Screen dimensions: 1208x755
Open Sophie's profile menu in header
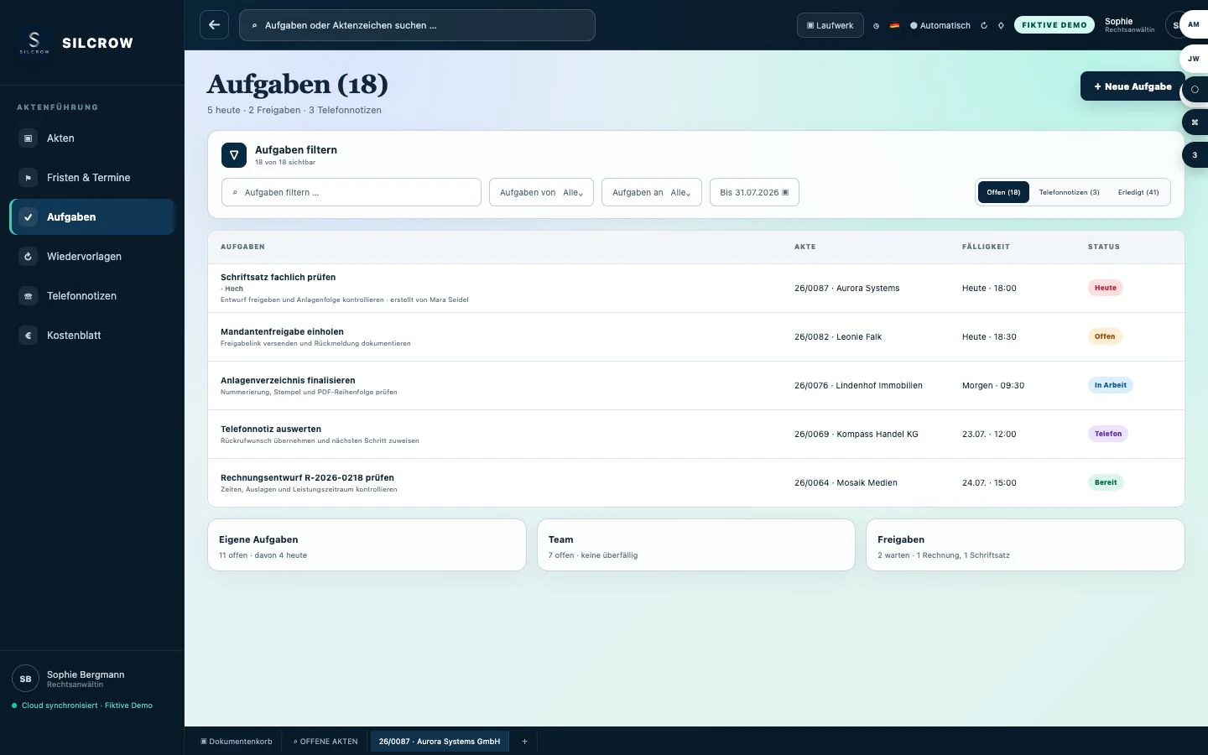(x=1129, y=25)
